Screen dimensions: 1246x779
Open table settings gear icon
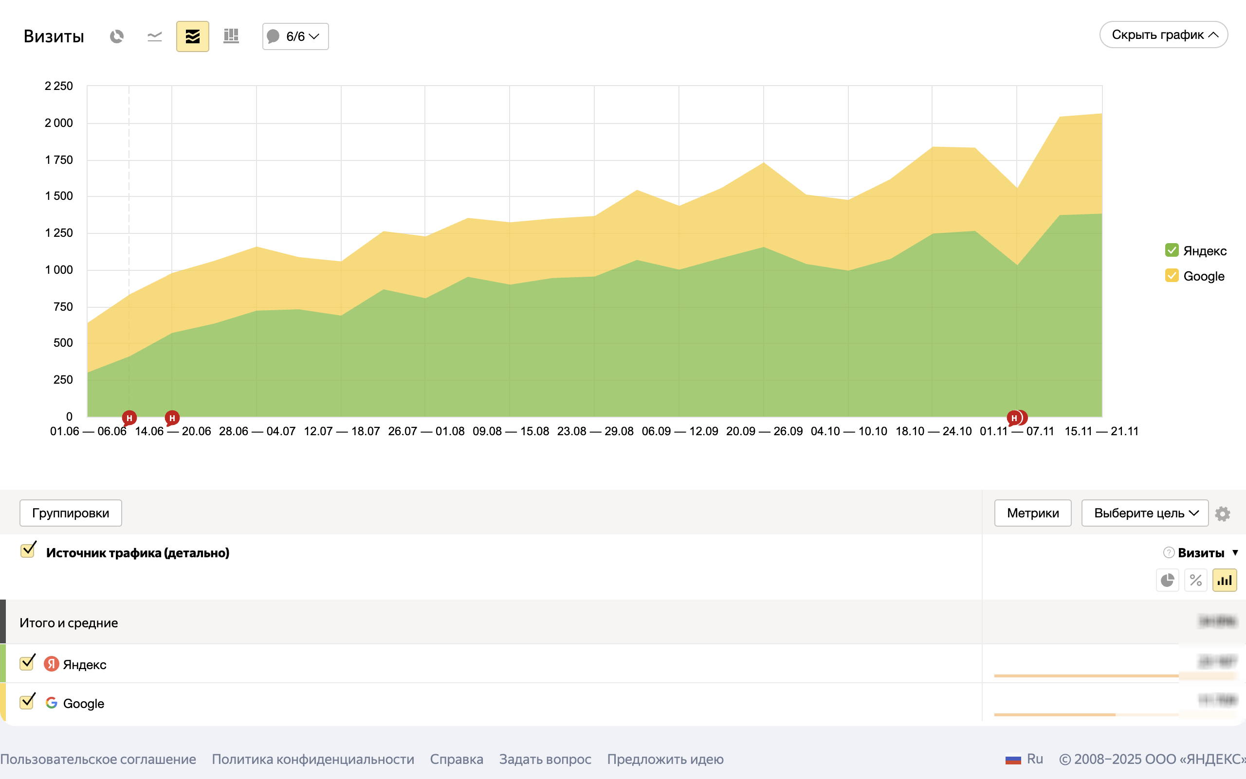pyautogui.click(x=1222, y=513)
